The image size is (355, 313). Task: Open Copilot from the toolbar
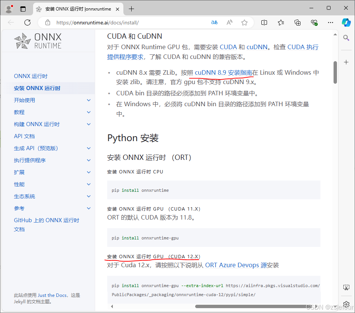coord(346,23)
